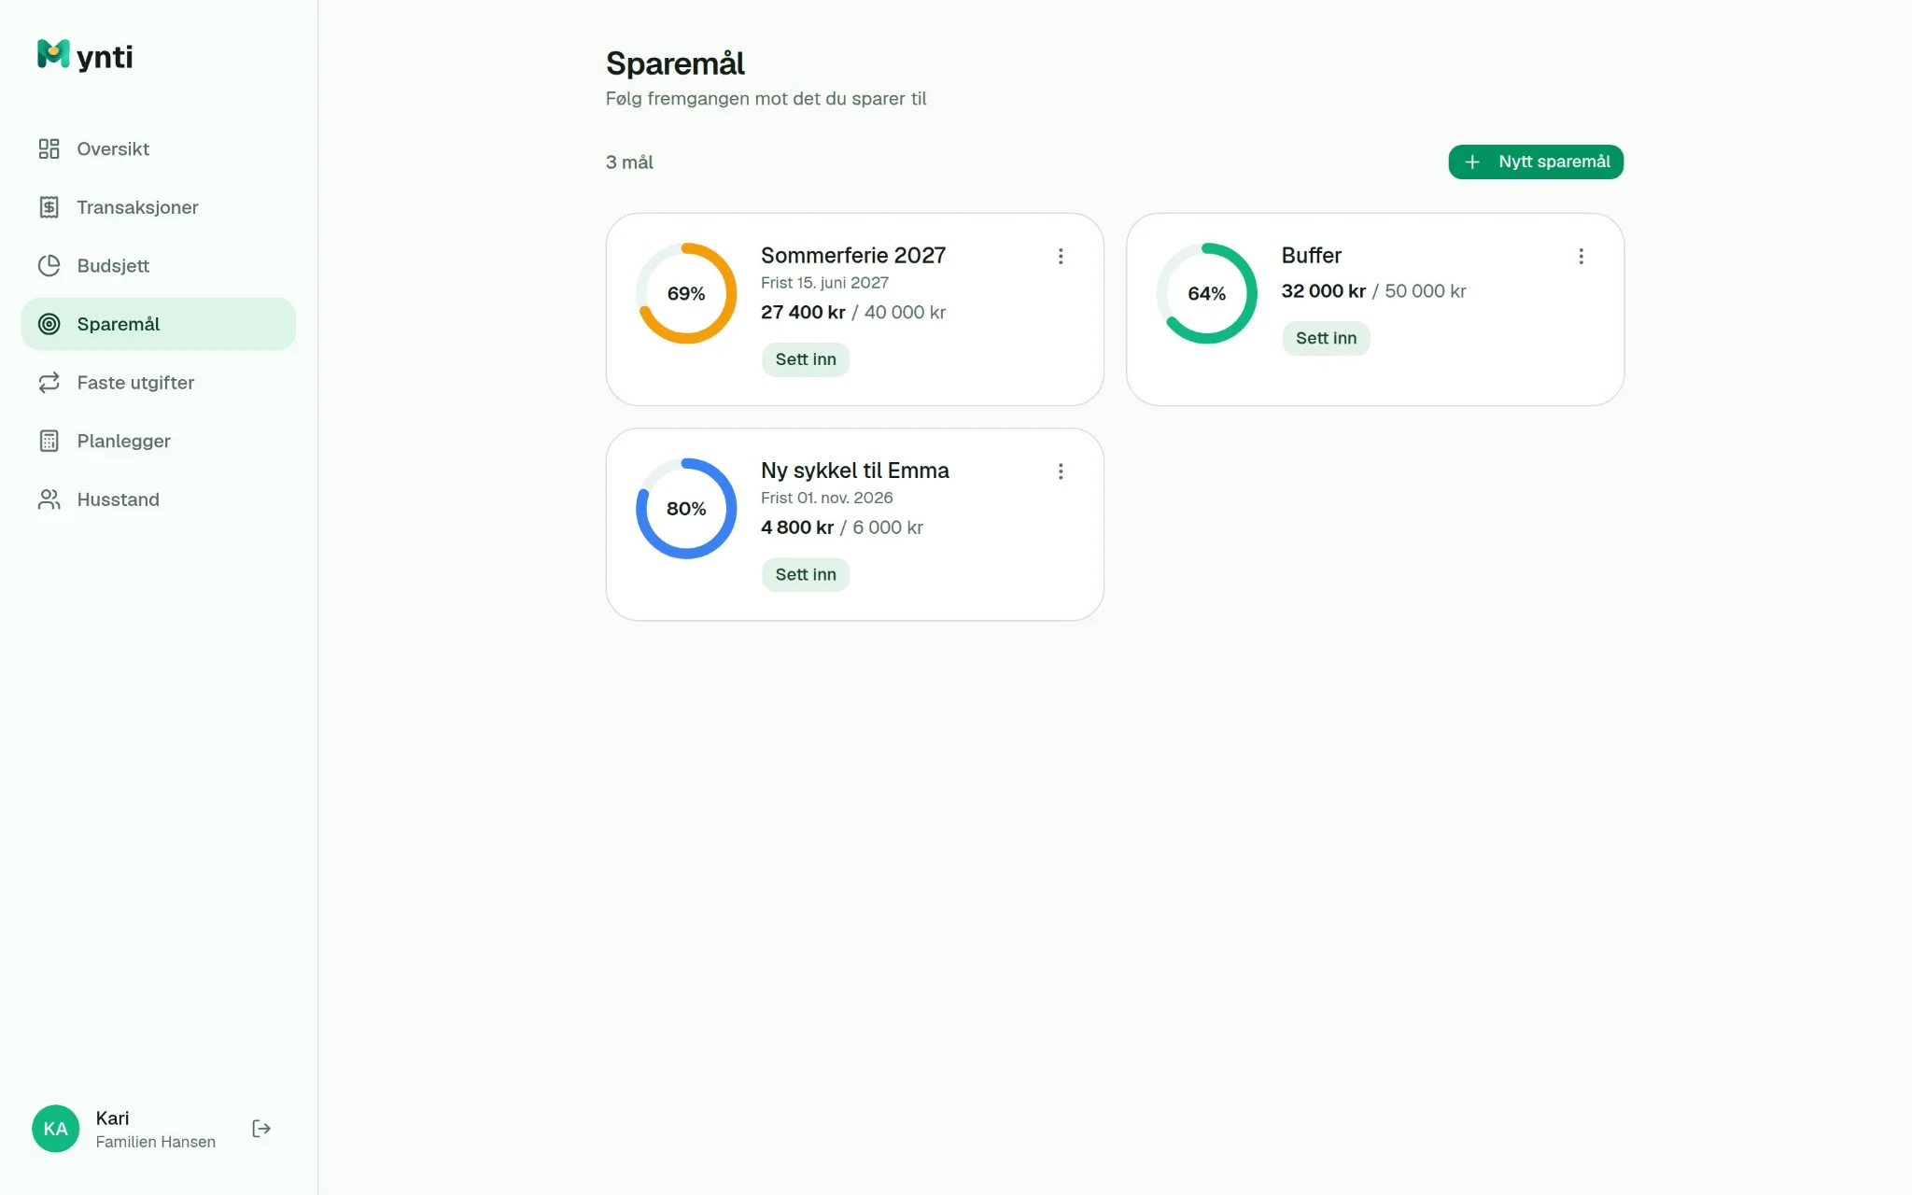Screen dimensions: 1912x1195
Task: Click the Sparemål page heading
Action: point(675,63)
